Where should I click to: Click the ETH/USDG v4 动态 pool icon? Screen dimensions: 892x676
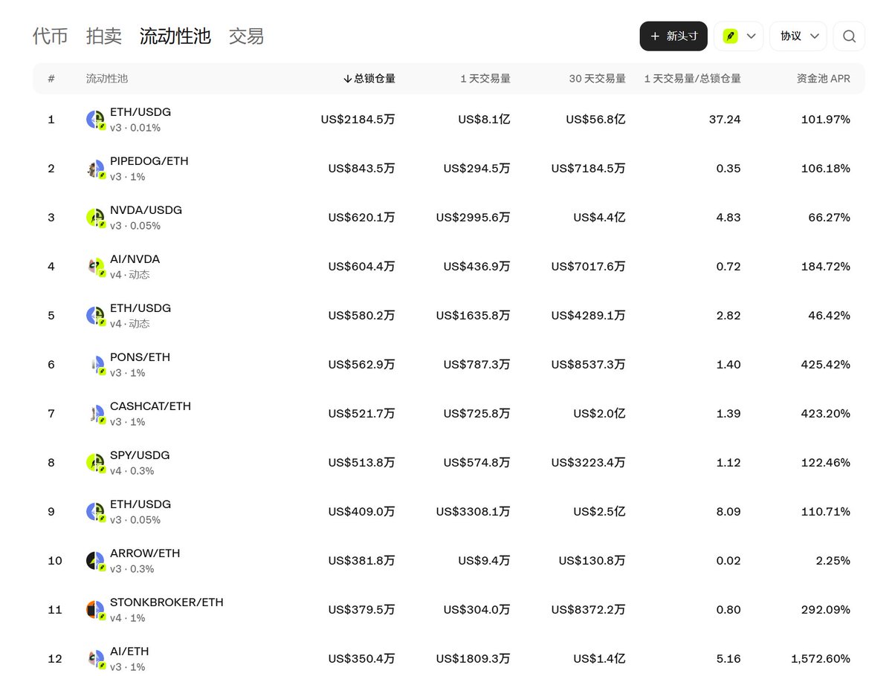point(95,316)
